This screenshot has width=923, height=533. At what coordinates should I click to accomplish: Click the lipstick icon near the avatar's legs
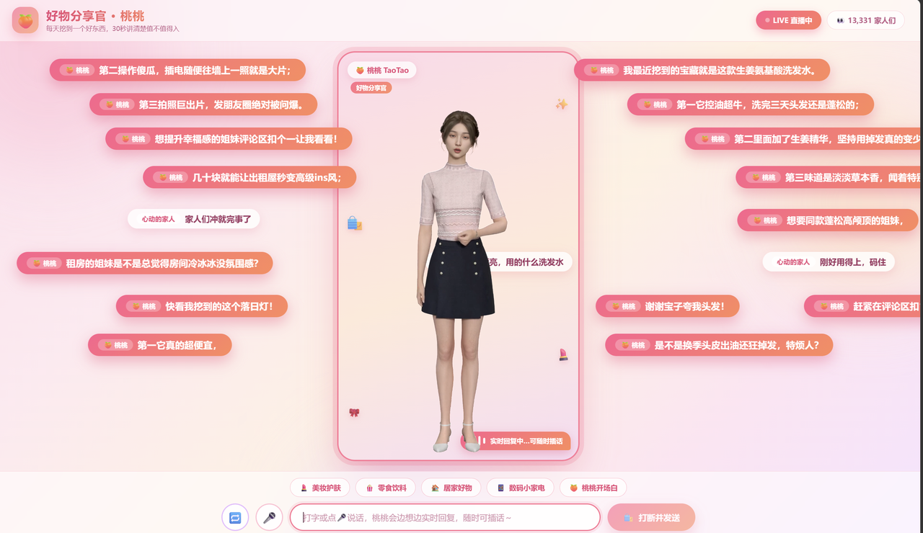pyautogui.click(x=563, y=354)
